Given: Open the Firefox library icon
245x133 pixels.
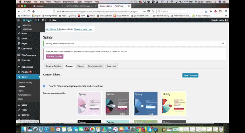Looking at the screenshot, I should click(x=211, y=11).
